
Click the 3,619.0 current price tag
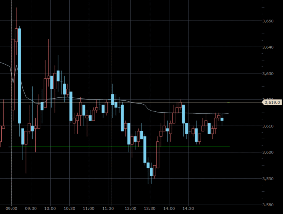272,102
